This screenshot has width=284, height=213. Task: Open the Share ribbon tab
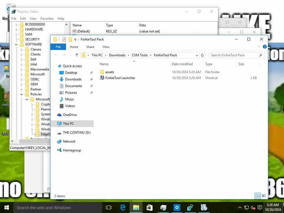pyautogui.click(x=90, y=47)
